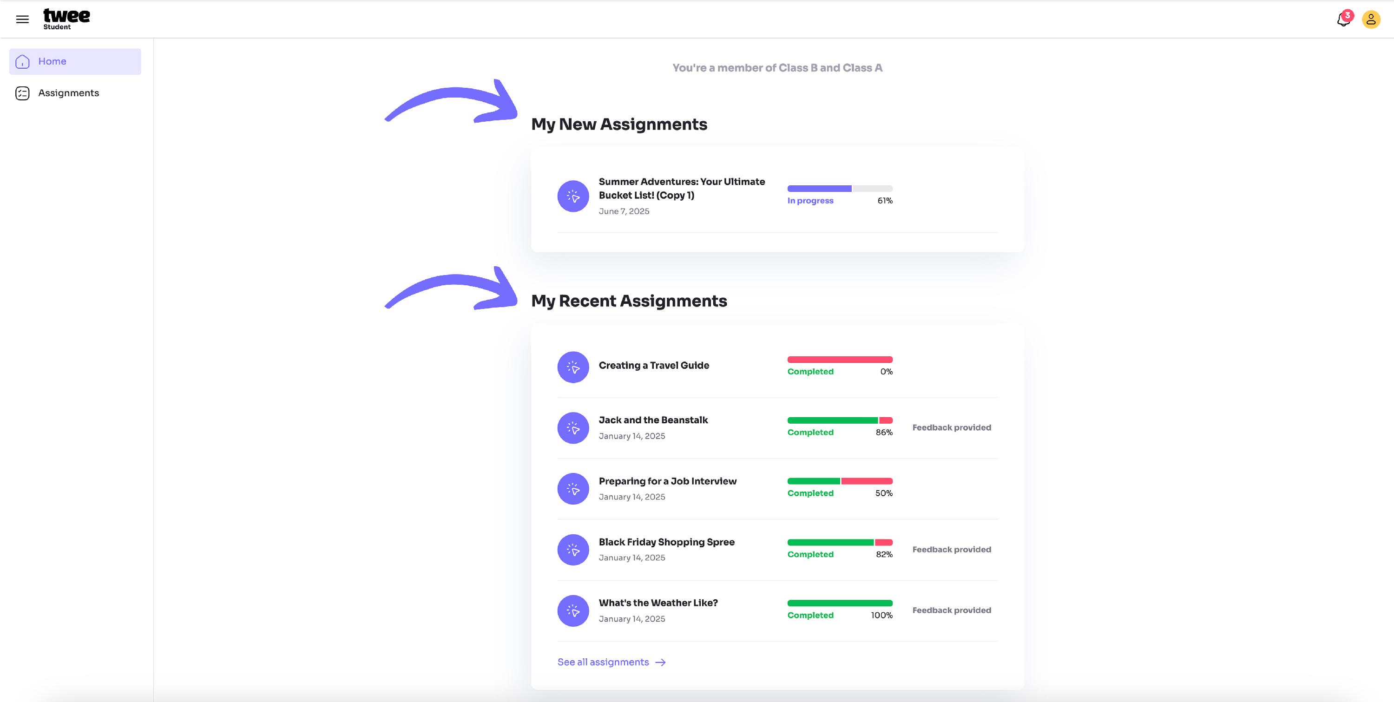Click the Home house icon in sidebar
The image size is (1394, 702).
coord(23,62)
